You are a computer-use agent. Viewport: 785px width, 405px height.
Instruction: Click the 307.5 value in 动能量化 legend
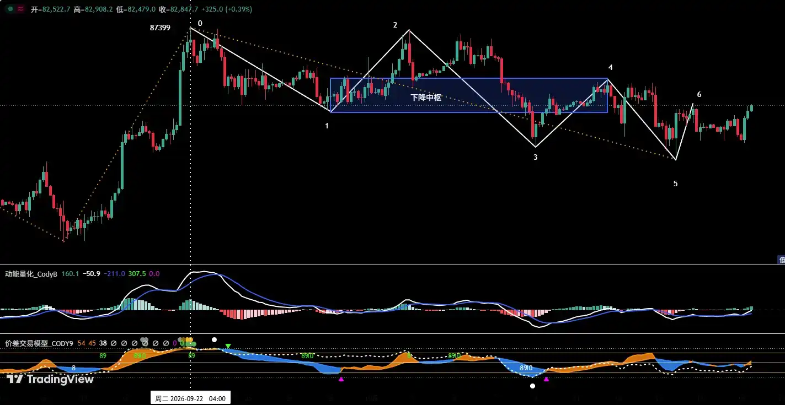point(137,274)
